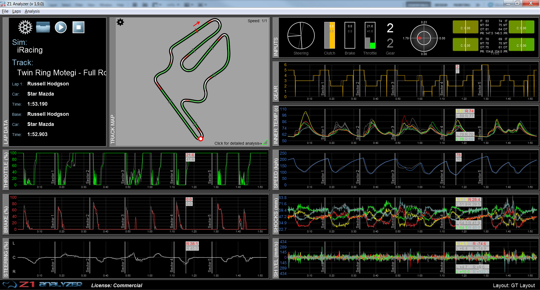Viewport: 540px width, 290px height.
Task: Click the green triangle detail analysis icon
Action: (x=265, y=142)
